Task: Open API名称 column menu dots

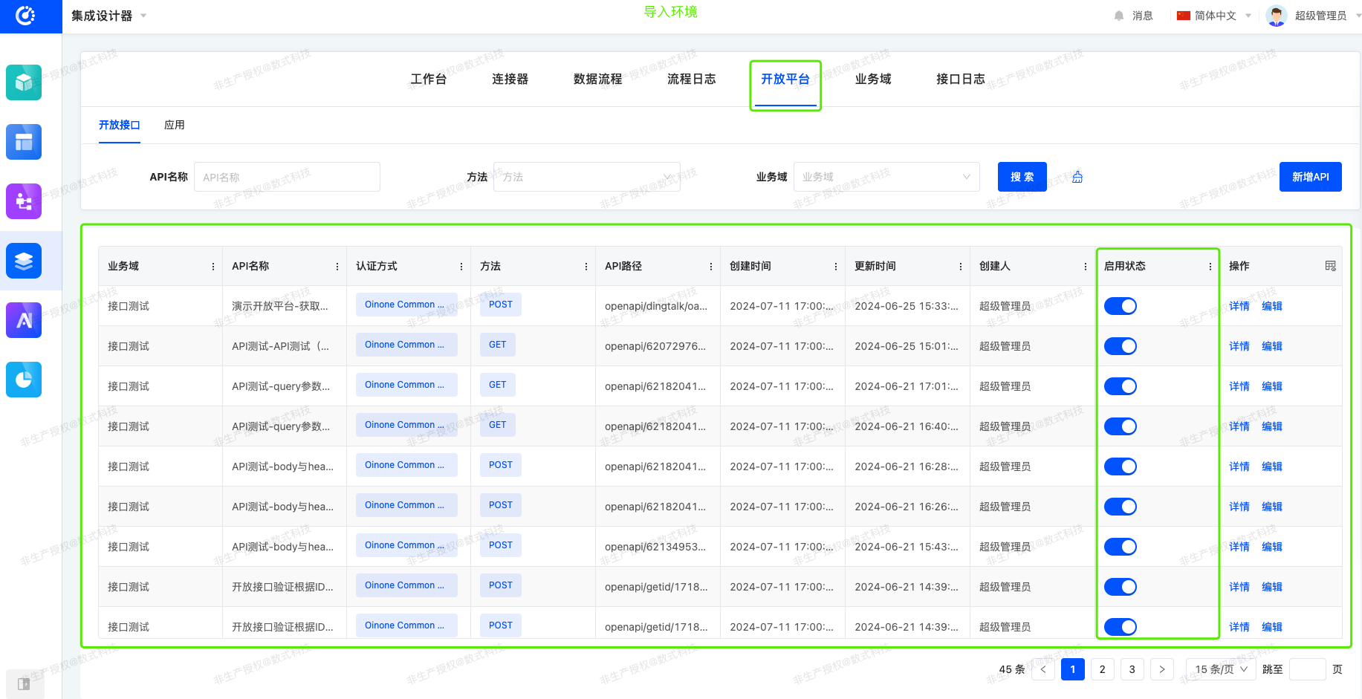Action: pos(337,267)
